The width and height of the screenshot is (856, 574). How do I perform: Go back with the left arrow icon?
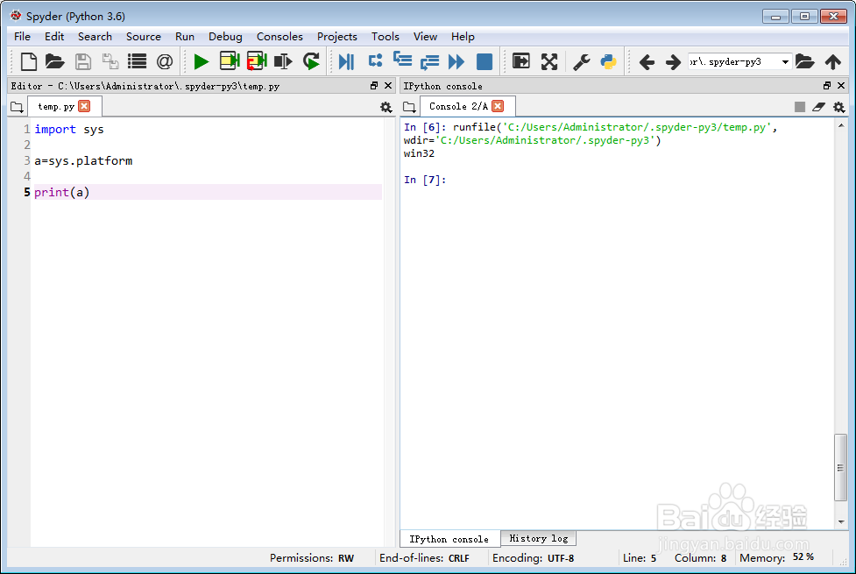(647, 61)
